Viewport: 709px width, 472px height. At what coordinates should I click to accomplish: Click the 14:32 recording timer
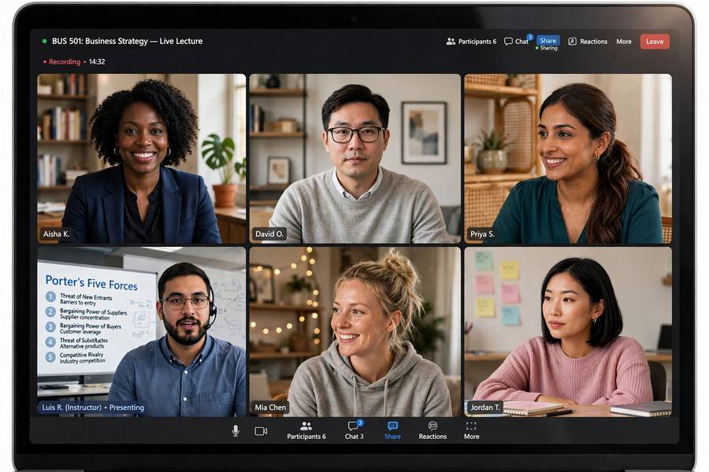pyautogui.click(x=97, y=62)
